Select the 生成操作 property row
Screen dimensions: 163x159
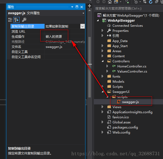point(48,36)
